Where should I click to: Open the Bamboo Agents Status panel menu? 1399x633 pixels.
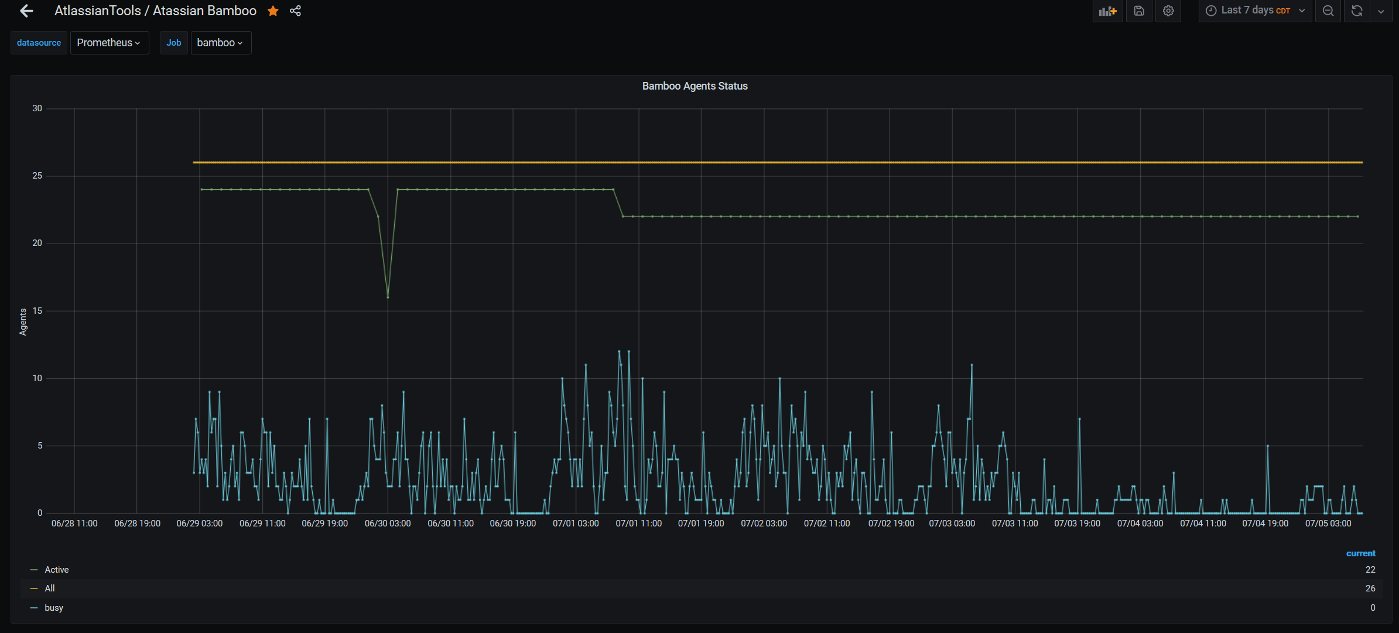pyautogui.click(x=695, y=86)
